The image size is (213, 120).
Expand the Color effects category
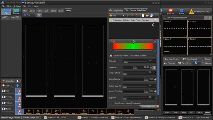8,91
